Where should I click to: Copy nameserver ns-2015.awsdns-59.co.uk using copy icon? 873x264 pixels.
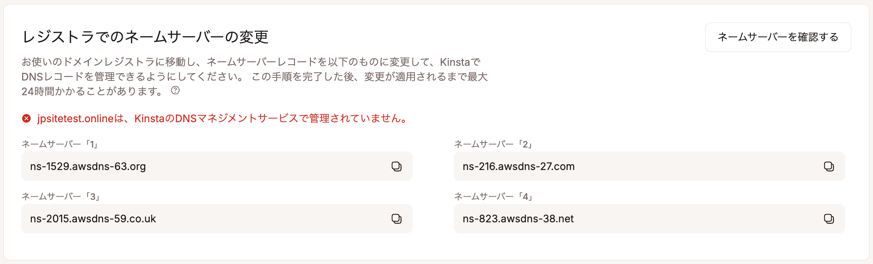coord(396,219)
